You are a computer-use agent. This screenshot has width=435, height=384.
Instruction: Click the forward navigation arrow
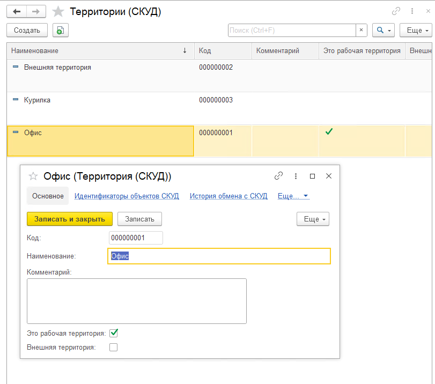click(x=36, y=11)
